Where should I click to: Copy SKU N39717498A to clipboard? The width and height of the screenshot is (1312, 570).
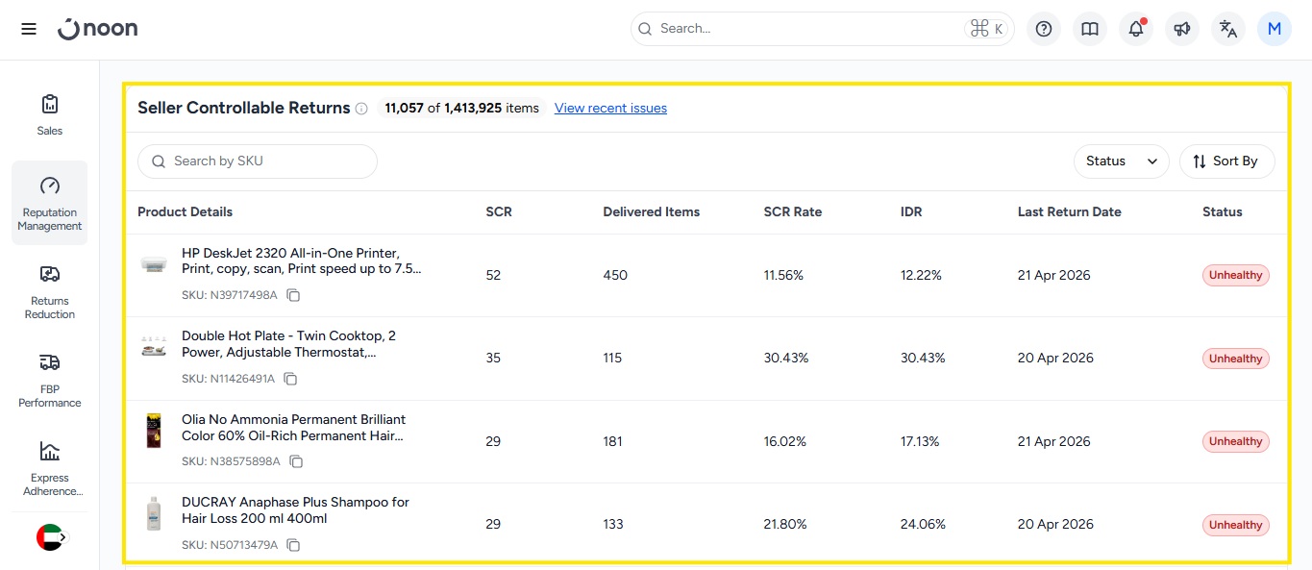click(294, 296)
